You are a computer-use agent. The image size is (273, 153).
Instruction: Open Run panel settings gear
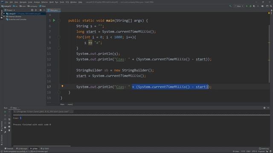(264, 108)
